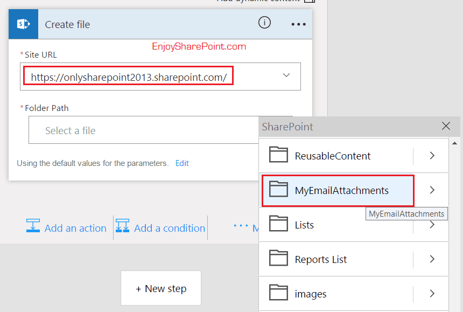Click the Add an action icon
The width and height of the screenshot is (463, 312).
click(33, 226)
